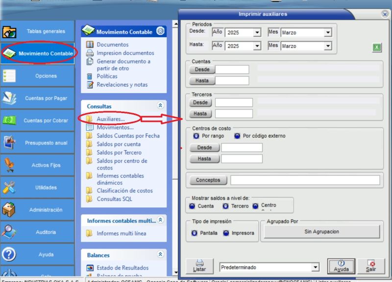Select Impresora as print type
The height and width of the screenshot is (282, 392).
(x=226, y=233)
